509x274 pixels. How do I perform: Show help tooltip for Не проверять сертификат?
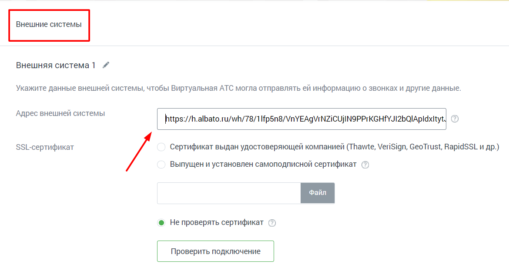point(272,223)
